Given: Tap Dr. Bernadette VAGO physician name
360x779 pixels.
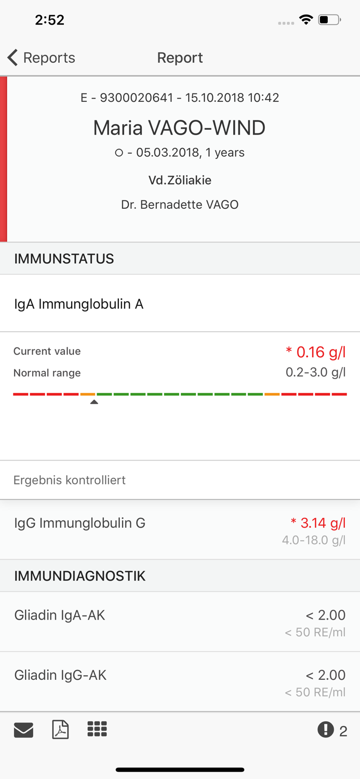Looking at the screenshot, I should (180, 205).
